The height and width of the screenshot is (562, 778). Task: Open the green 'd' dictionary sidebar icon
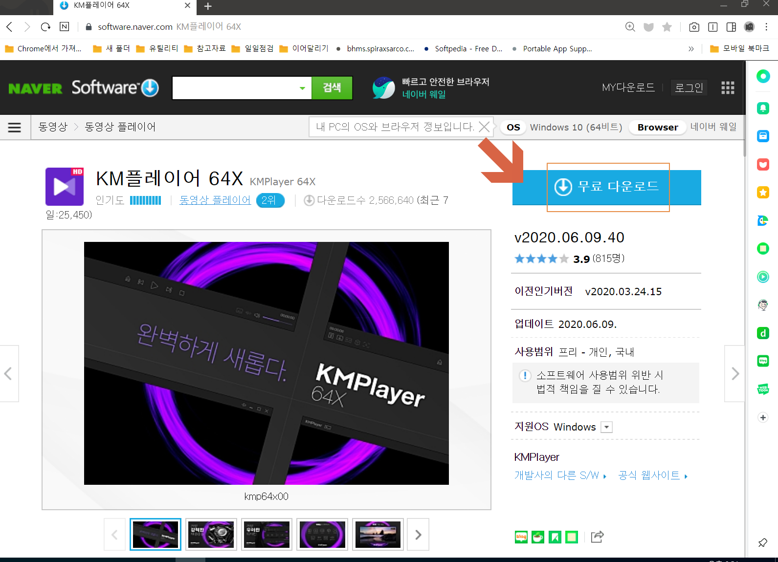[763, 333]
